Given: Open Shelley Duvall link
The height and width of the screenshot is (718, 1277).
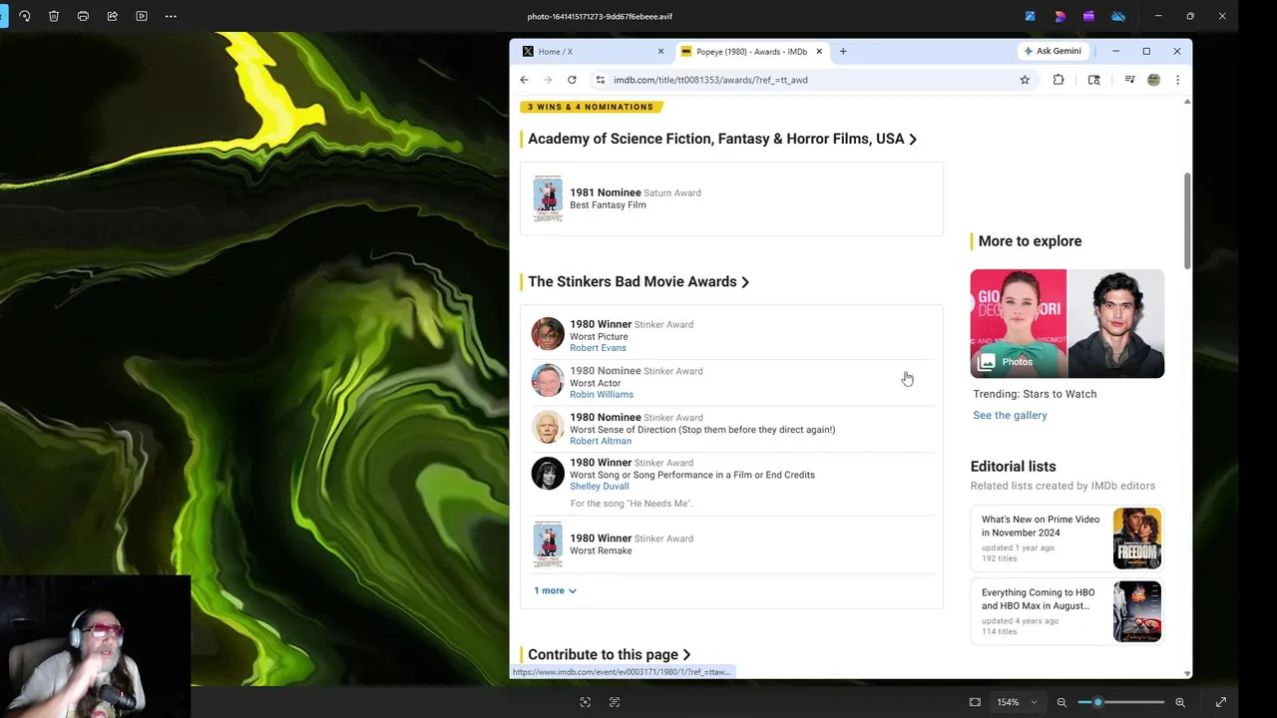Looking at the screenshot, I should point(599,487).
